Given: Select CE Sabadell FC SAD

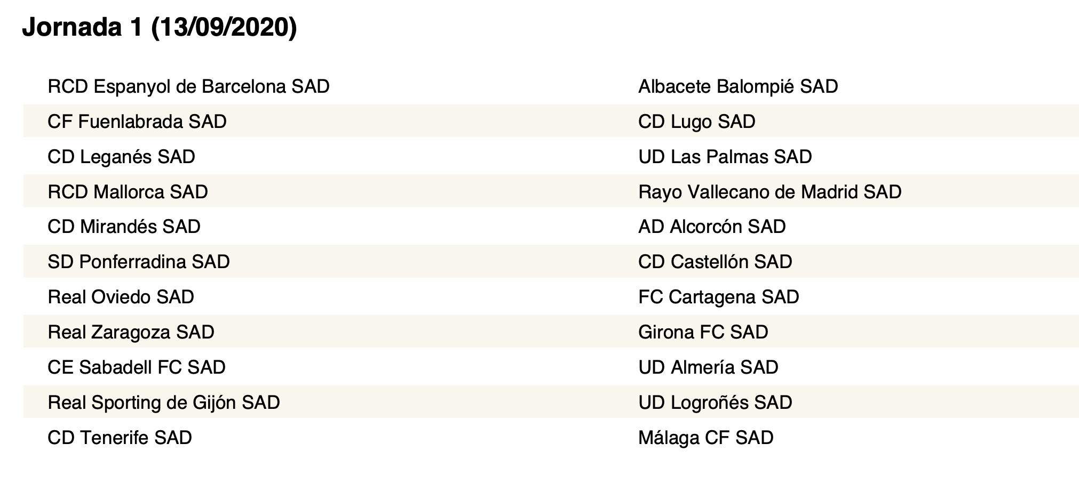Looking at the screenshot, I should (x=137, y=367).
